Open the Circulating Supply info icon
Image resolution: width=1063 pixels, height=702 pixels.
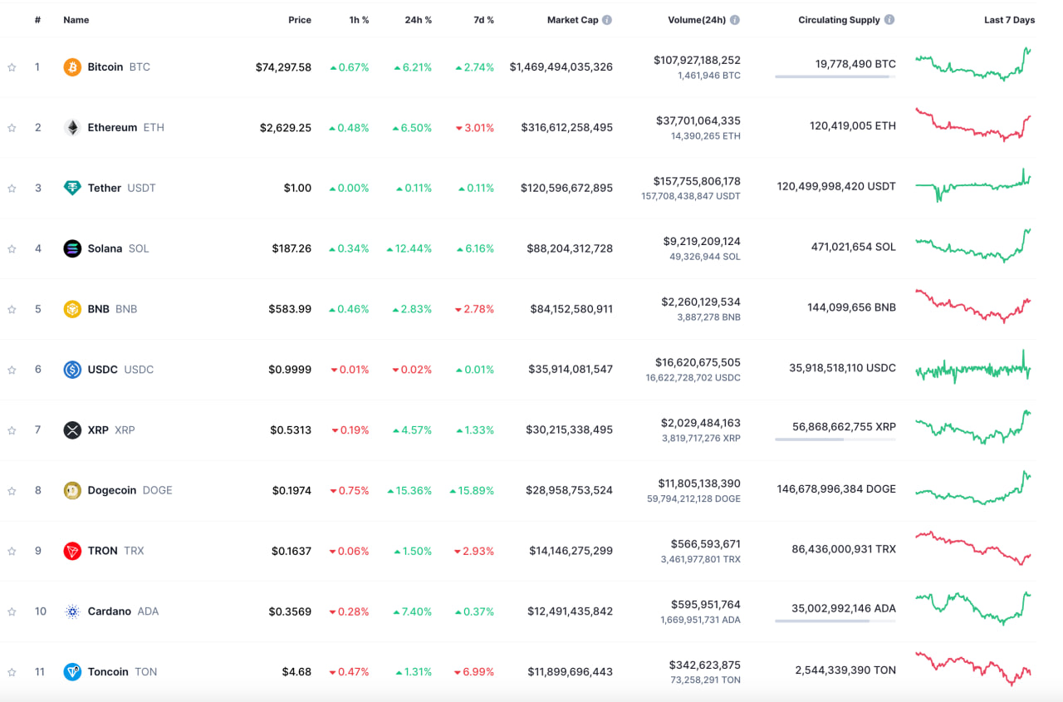click(x=889, y=20)
